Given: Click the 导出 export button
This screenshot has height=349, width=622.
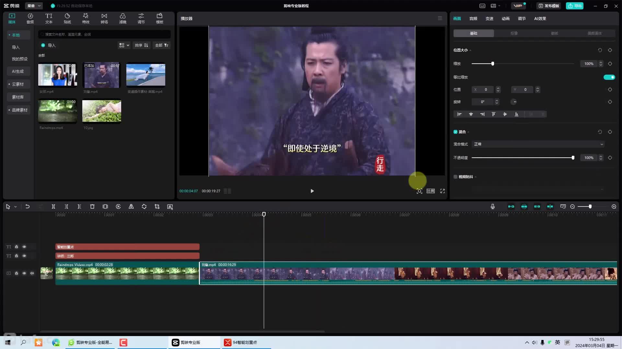Looking at the screenshot, I should [575, 6].
